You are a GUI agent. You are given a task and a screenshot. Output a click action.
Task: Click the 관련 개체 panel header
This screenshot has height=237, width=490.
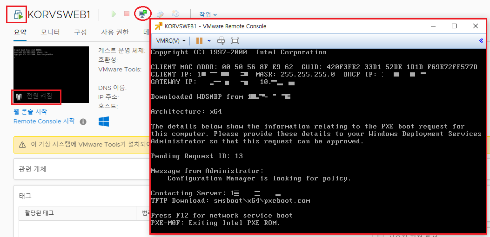33,169
